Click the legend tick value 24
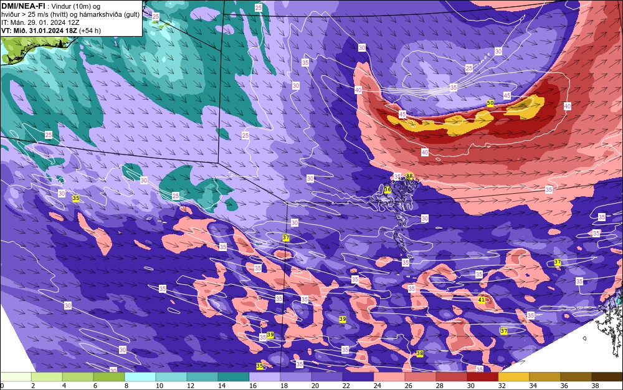This screenshot has width=623, height=390. [x=378, y=386]
